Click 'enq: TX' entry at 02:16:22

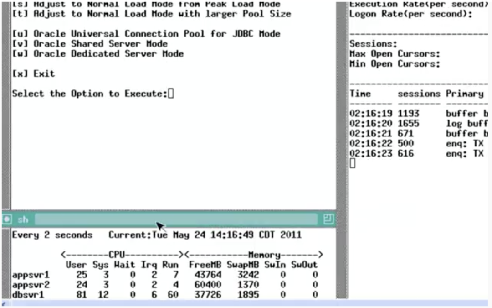coord(465,144)
